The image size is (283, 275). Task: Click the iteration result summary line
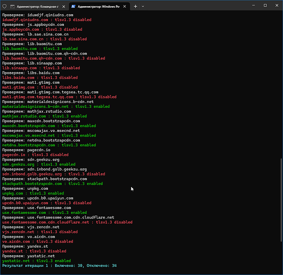[x=59, y=266]
